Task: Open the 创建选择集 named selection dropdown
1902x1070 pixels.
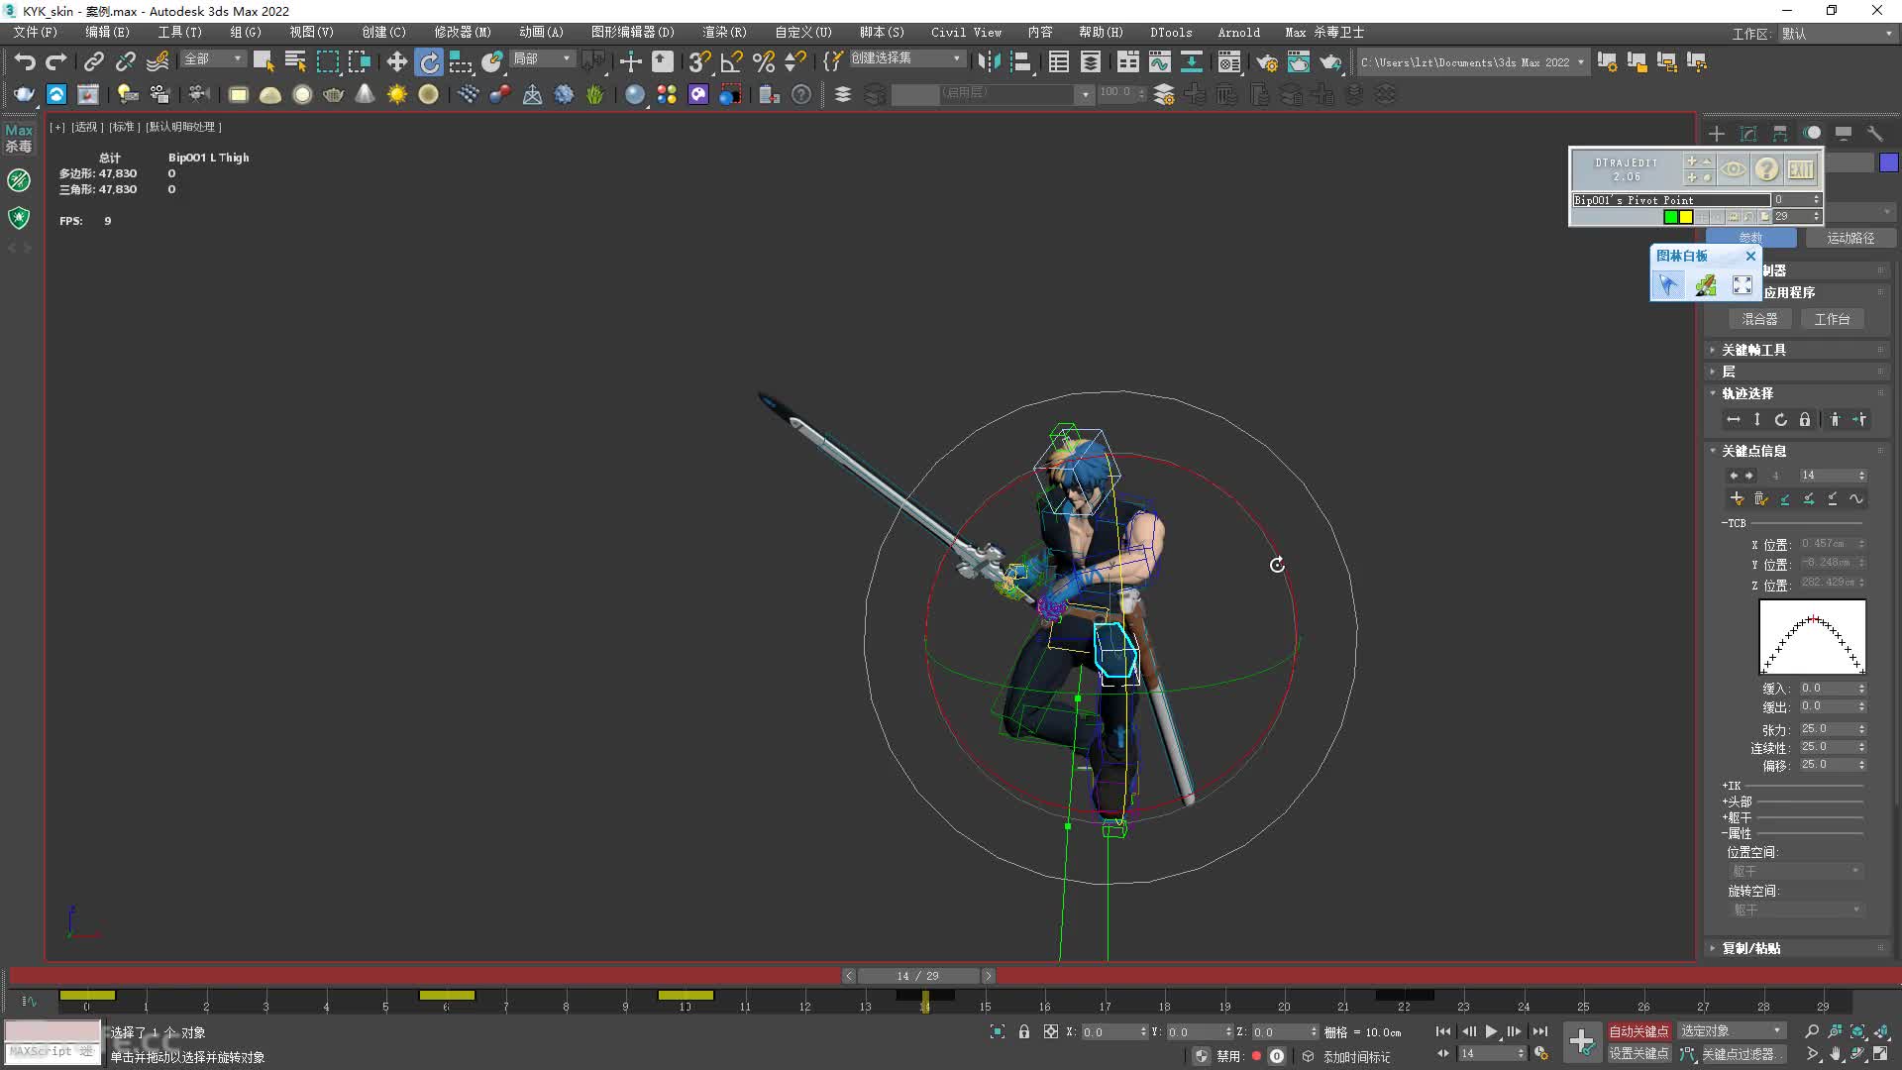Action: tap(906, 58)
